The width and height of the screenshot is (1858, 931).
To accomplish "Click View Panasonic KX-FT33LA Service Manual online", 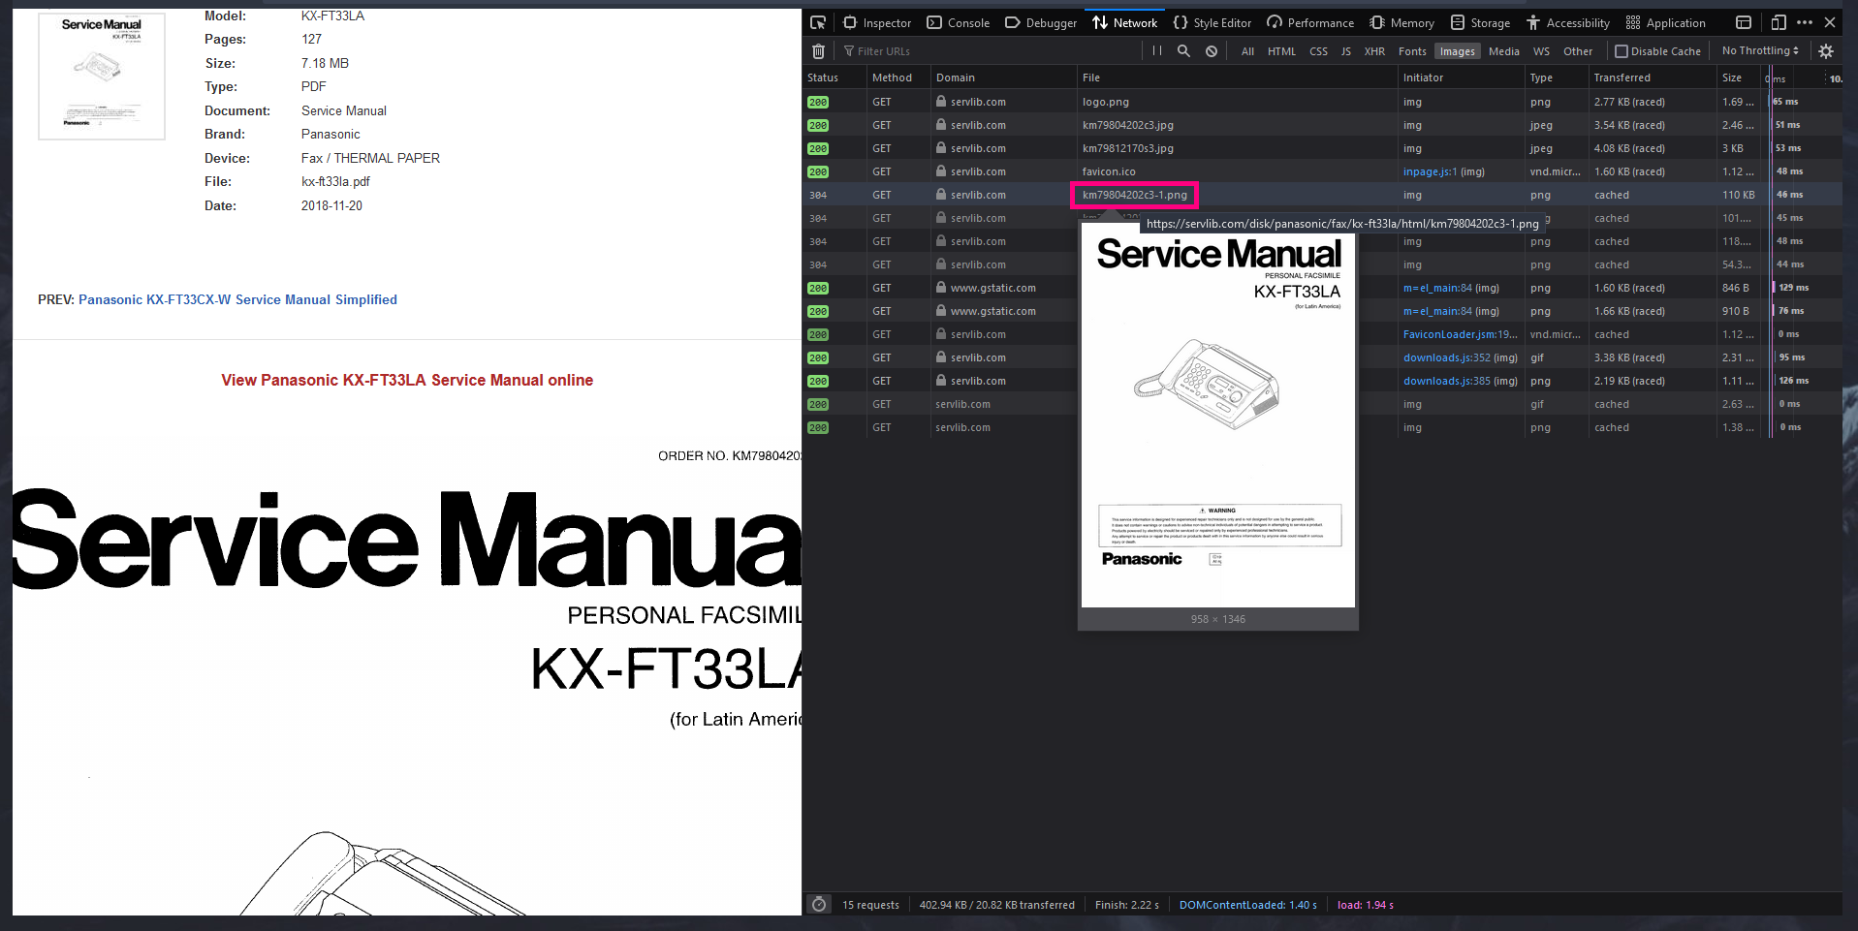I will (x=407, y=380).
